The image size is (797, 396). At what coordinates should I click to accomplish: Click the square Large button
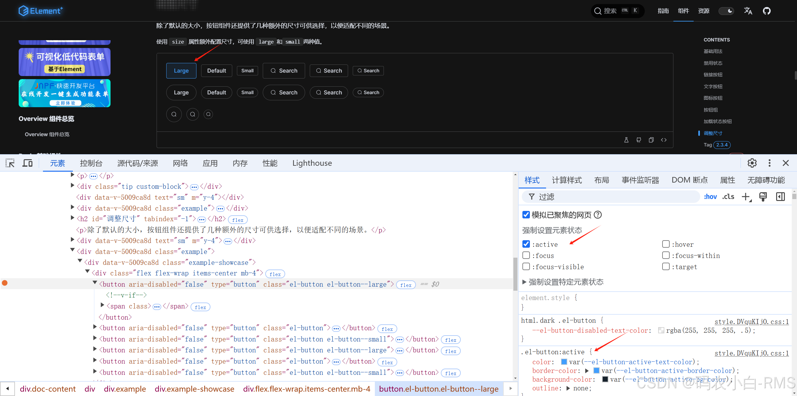(x=181, y=71)
